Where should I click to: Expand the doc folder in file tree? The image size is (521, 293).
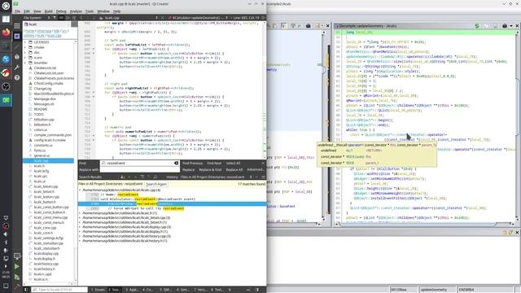pos(25,52)
